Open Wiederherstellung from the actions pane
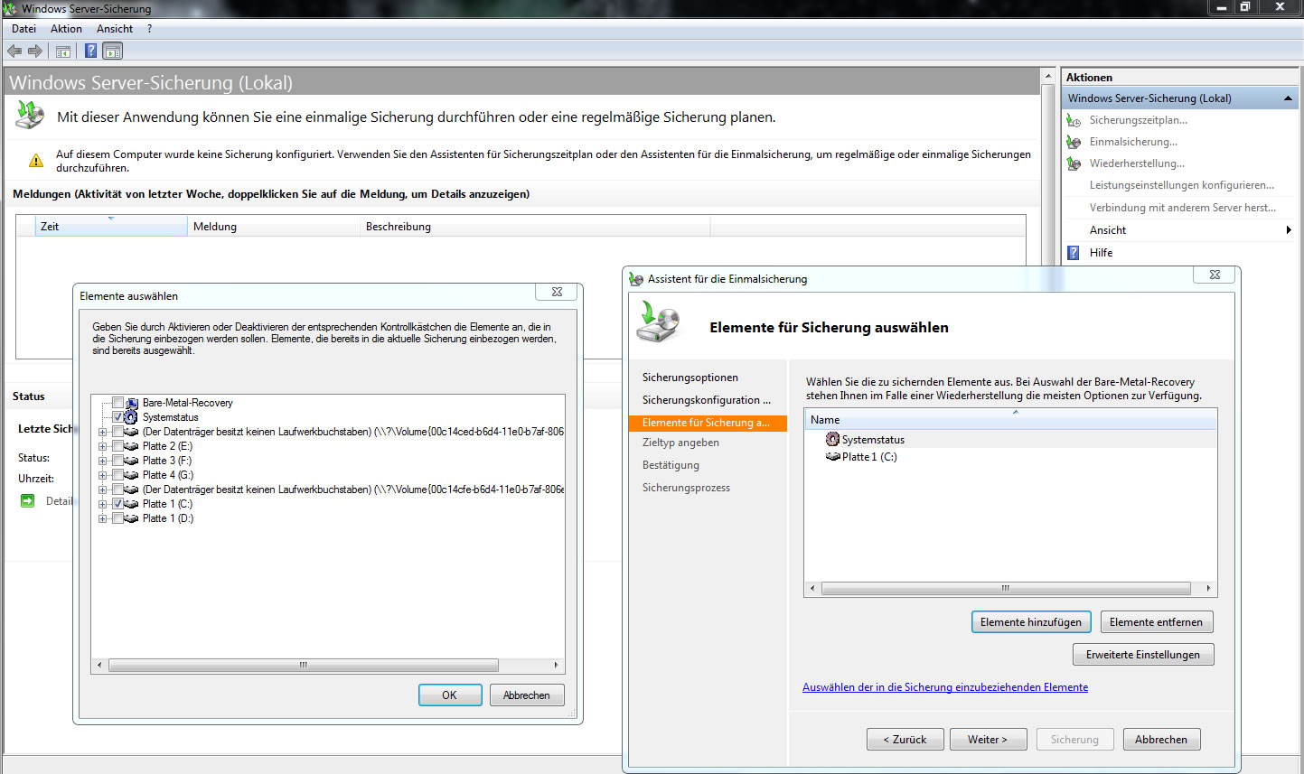 pyautogui.click(x=1136, y=163)
